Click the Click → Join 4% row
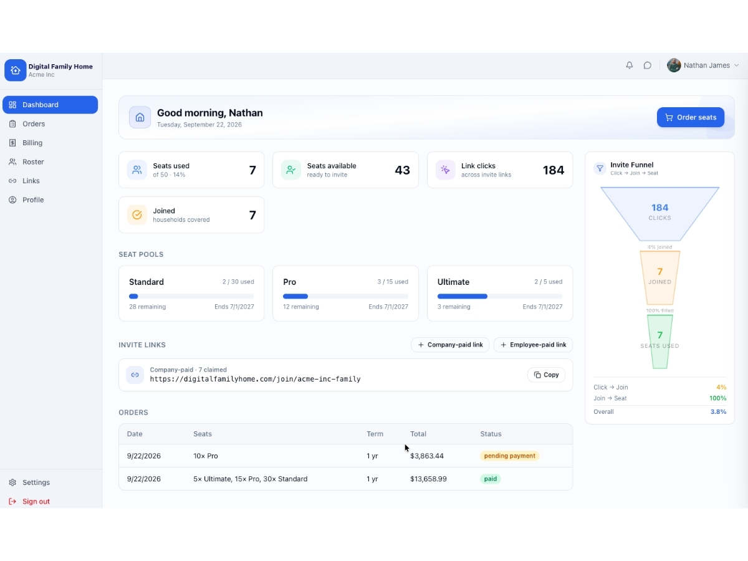This screenshot has height=561, width=748. coord(659,387)
